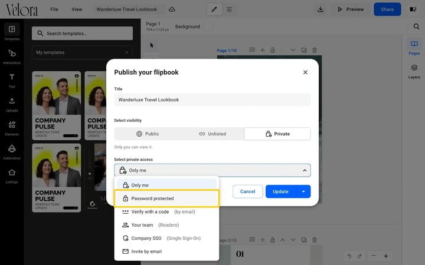The image size is (425, 265).
Task: Delete Page 2/10
Action: (315, 240)
